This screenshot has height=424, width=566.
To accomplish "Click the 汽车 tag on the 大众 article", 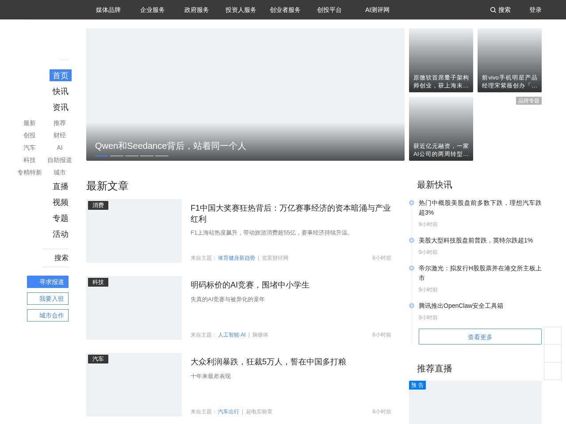I will tap(98, 359).
